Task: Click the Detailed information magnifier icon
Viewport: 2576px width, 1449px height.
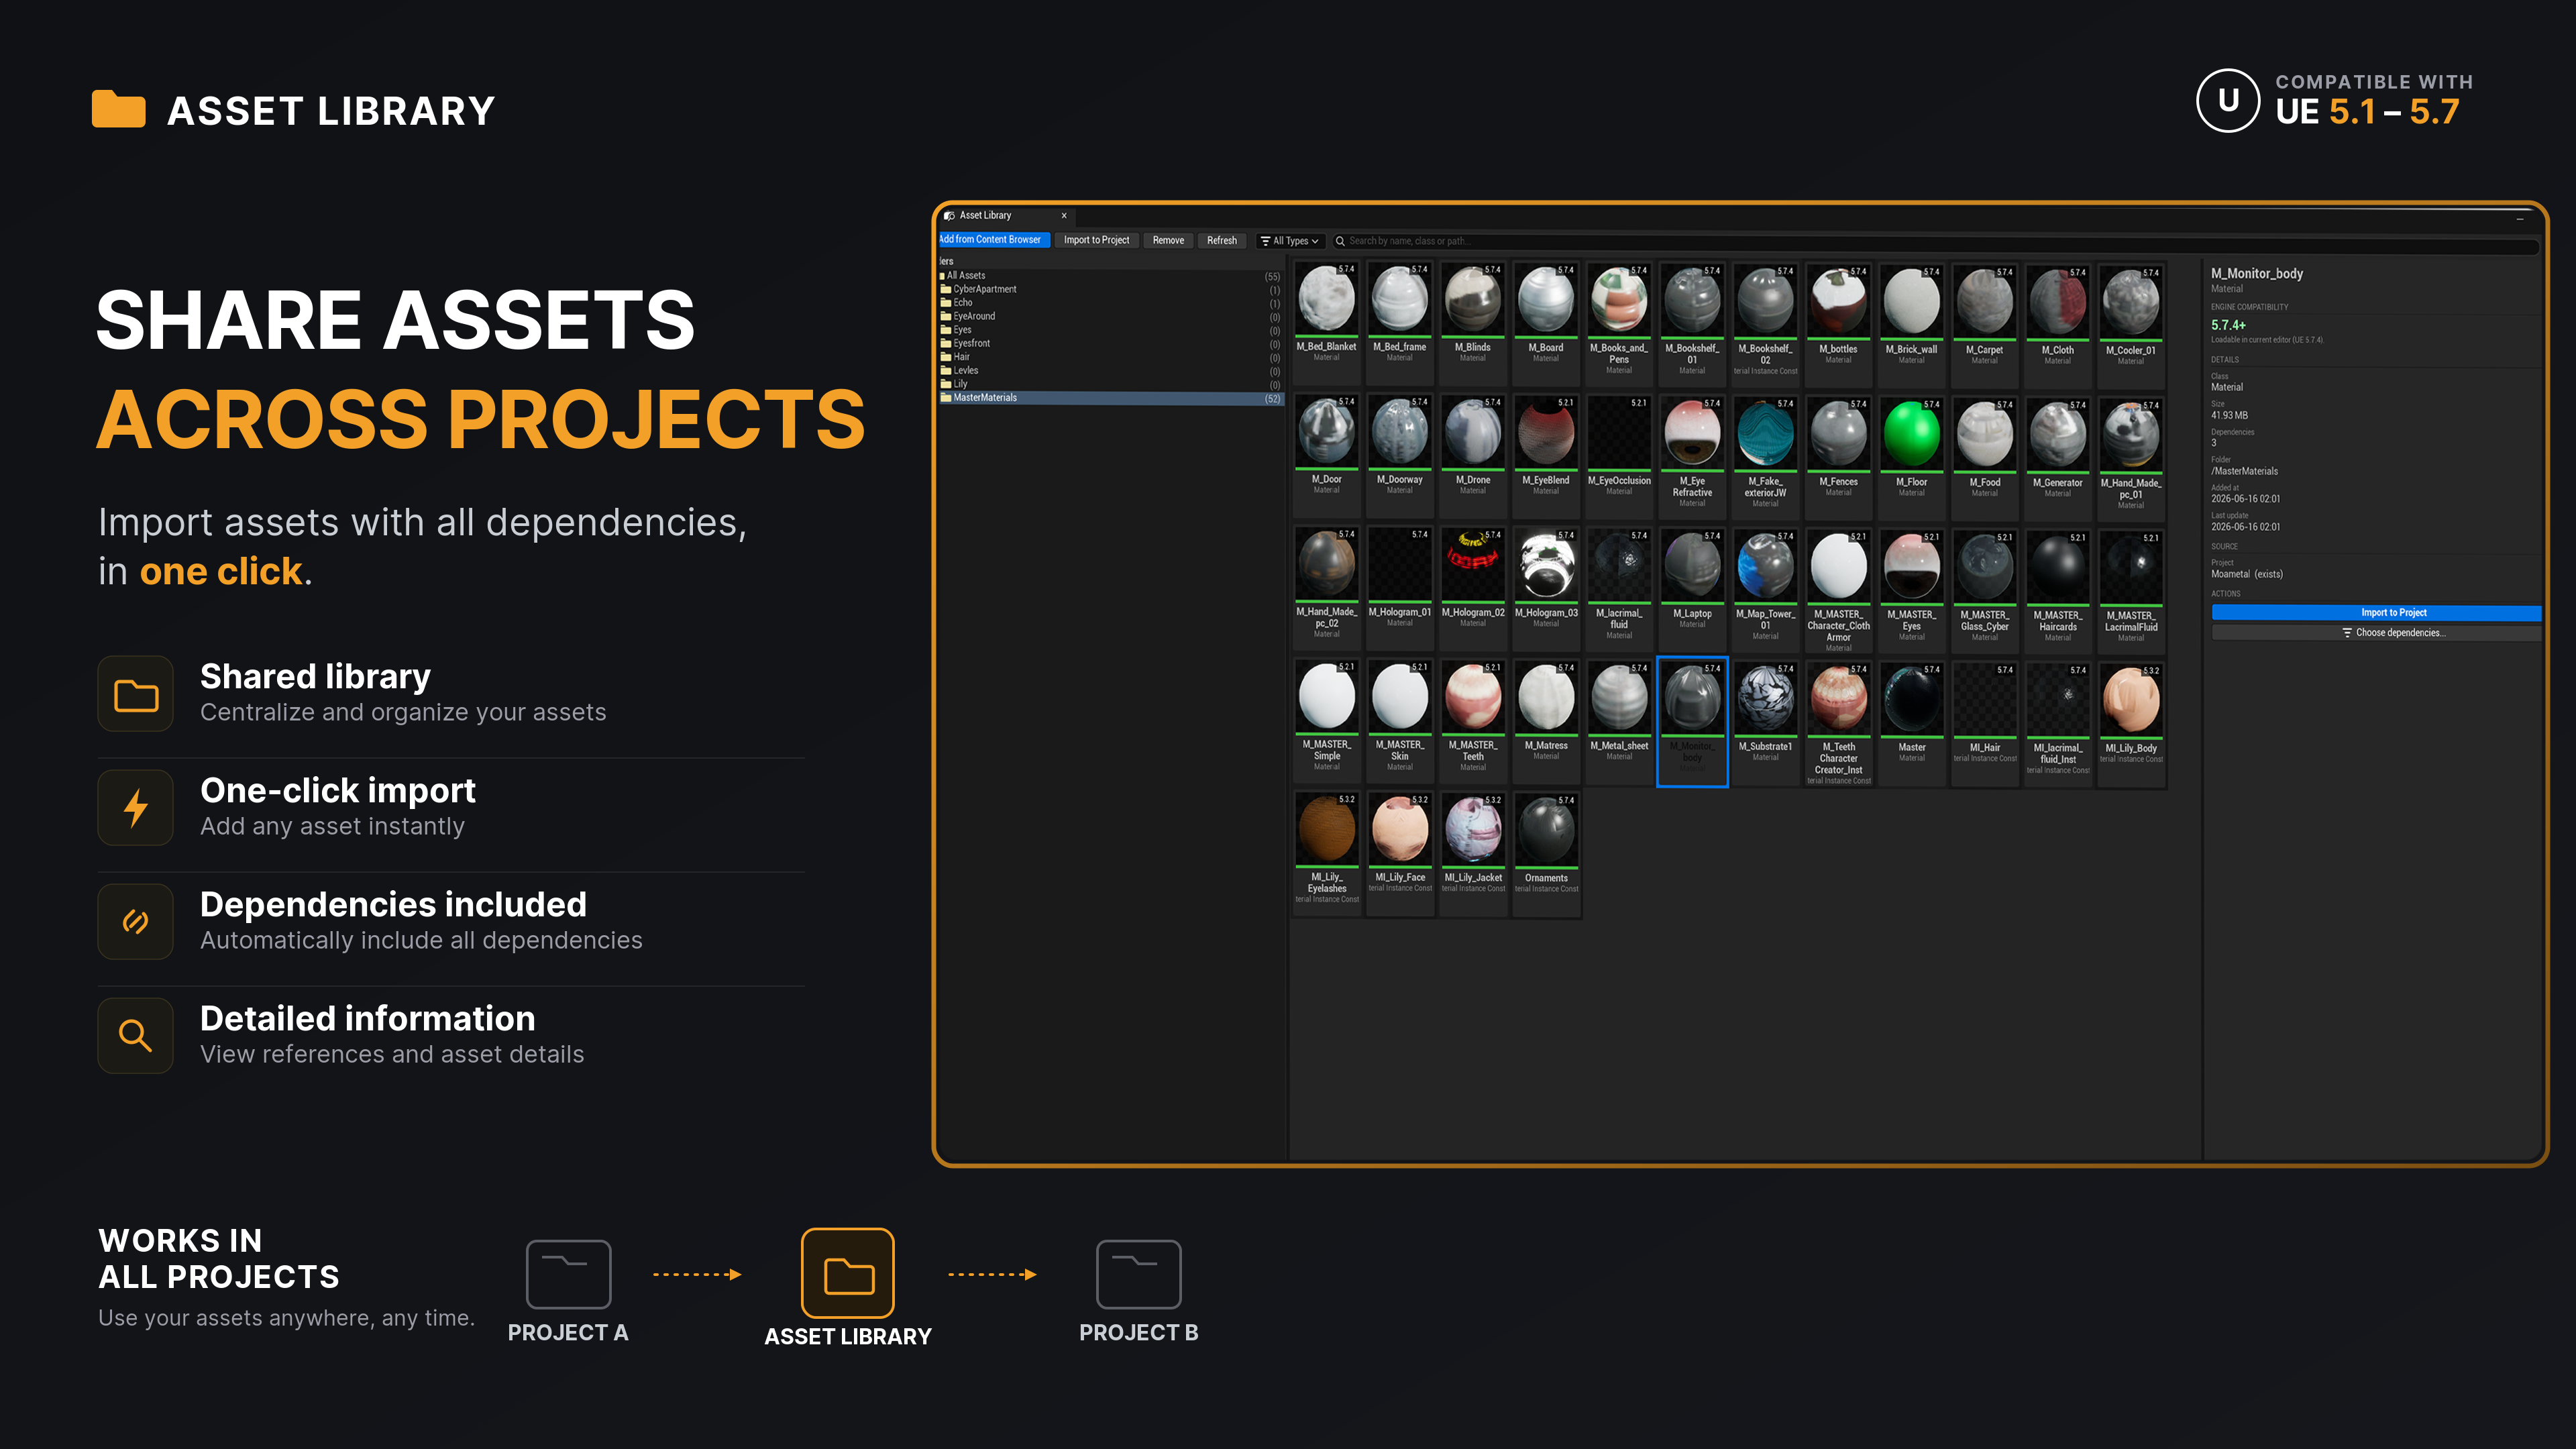Action: coord(136,1036)
